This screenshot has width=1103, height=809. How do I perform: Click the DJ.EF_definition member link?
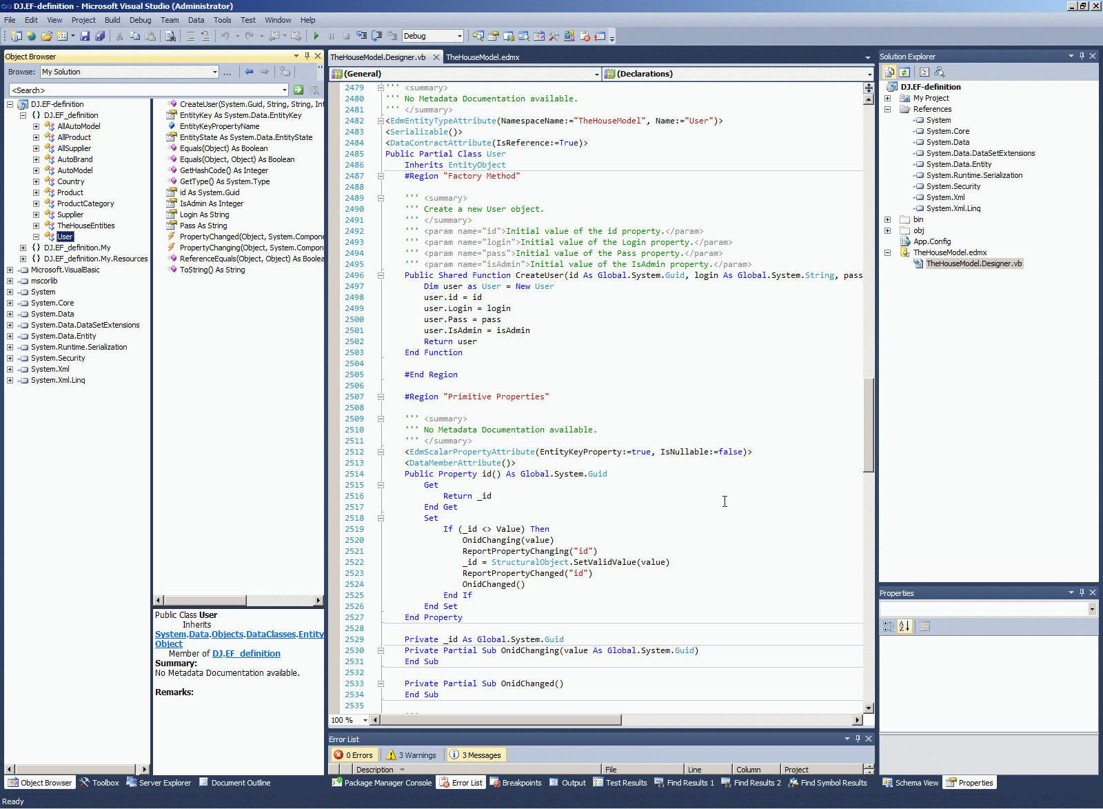click(246, 654)
